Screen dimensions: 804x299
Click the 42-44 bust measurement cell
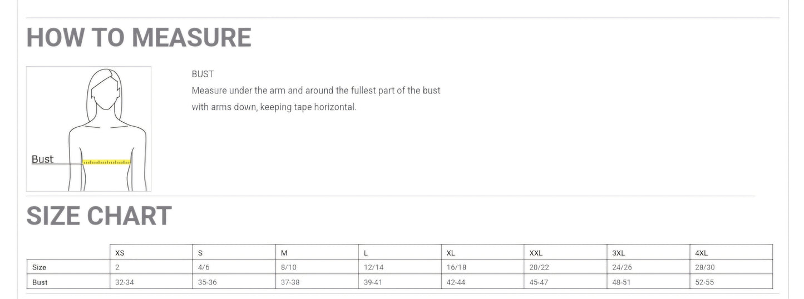[456, 282]
